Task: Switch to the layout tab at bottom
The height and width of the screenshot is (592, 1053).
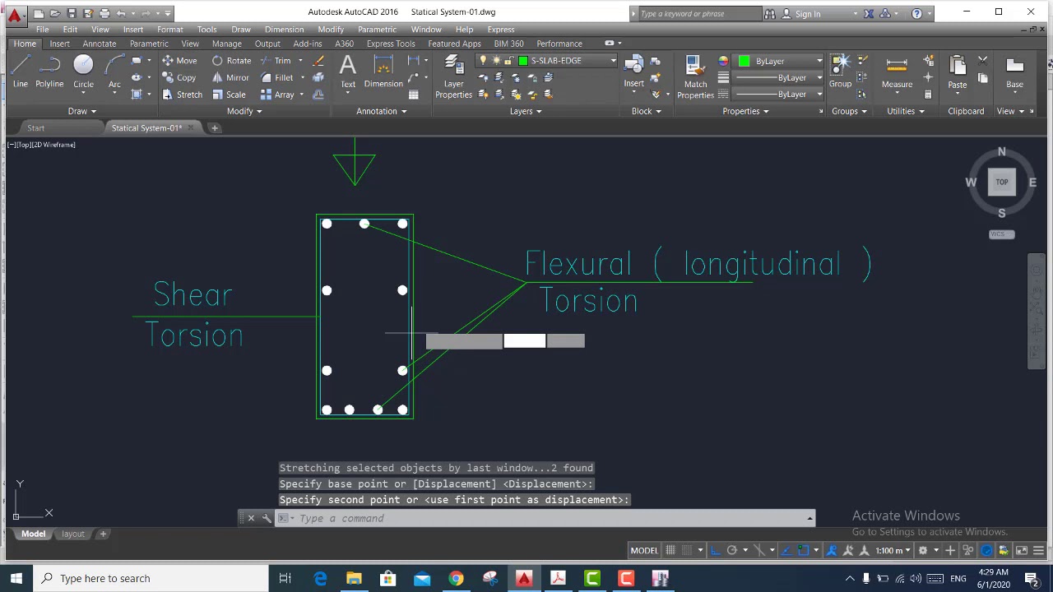Action: tap(73, 534)
